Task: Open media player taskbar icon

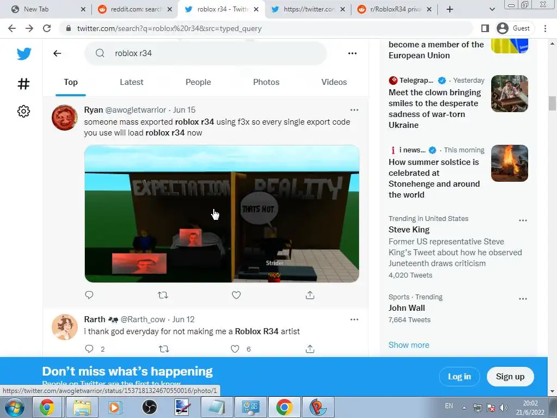Action: pos(115,407)
